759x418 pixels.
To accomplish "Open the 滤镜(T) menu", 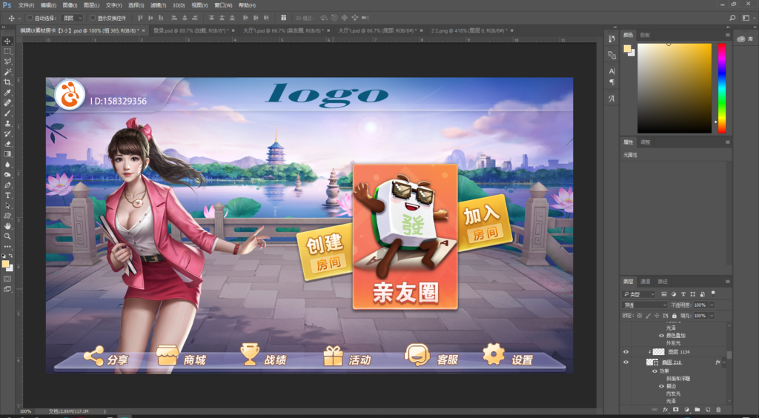I will (x=157, y=5).
